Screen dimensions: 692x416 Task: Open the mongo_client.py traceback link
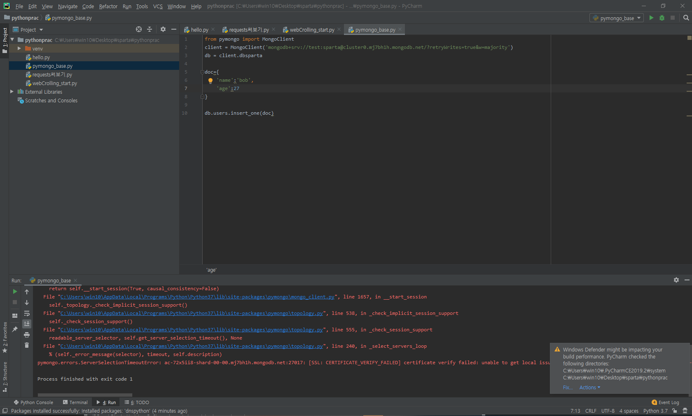pyautogui.click(x=197, y=297)
